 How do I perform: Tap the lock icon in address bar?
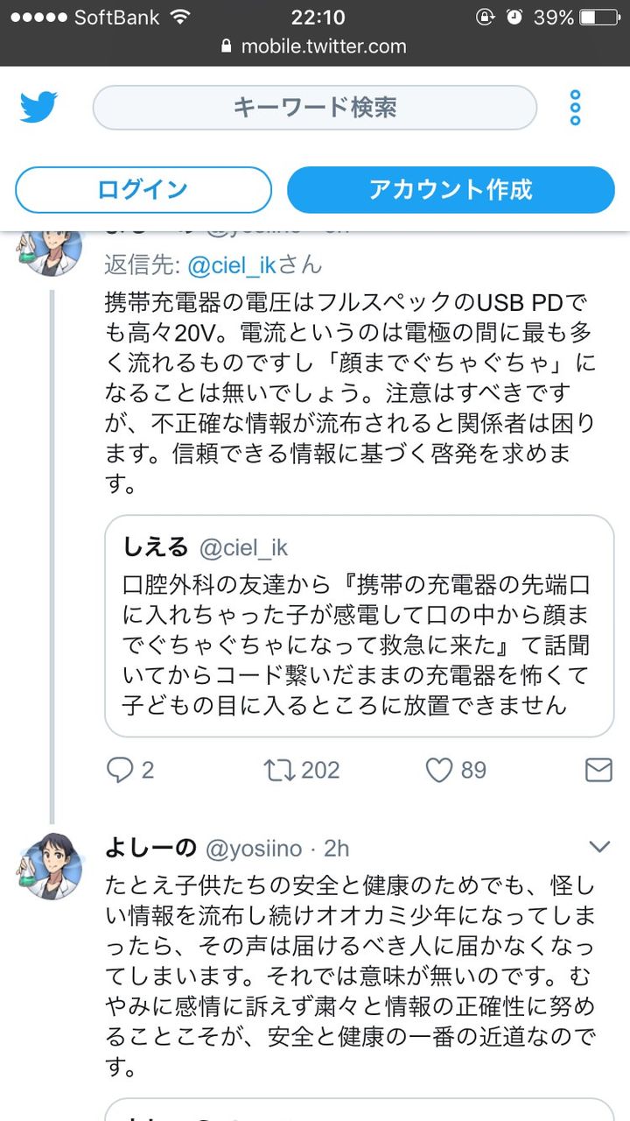[228, 46]
